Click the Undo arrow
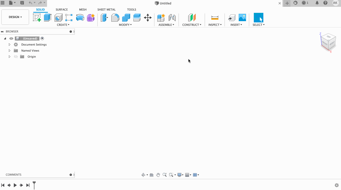This screenshot has width=341, height=190. [30, 3]
